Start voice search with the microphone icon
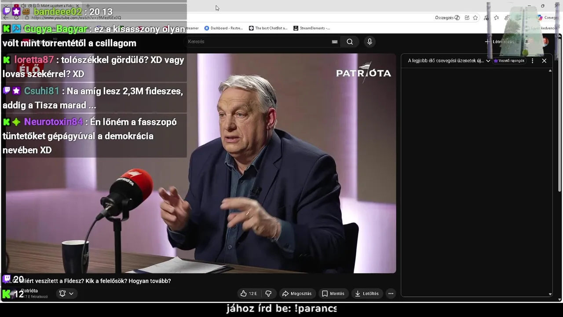This screenshot has width=563, height=317. pyautogui.click(x=369, y=41)
